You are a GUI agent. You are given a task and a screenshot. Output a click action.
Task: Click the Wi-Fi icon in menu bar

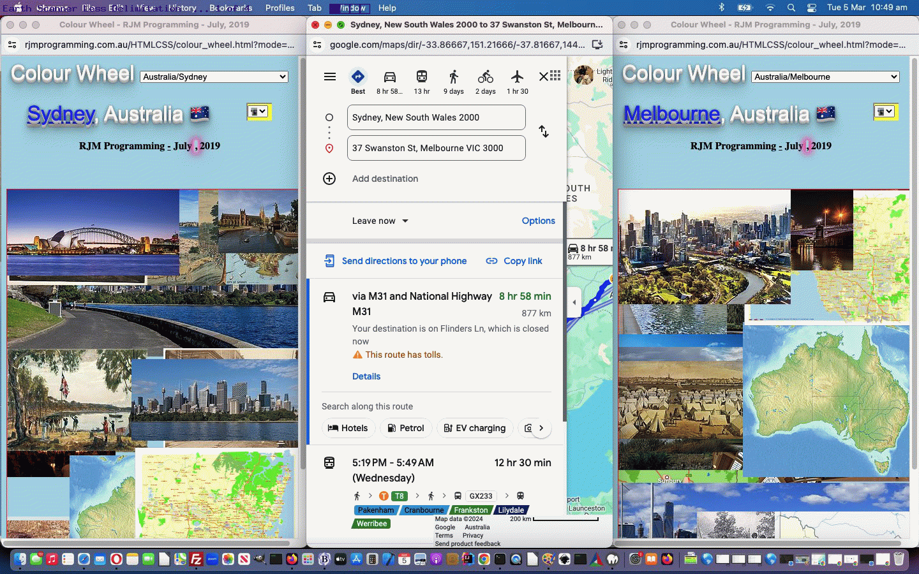tap(770, 8)
